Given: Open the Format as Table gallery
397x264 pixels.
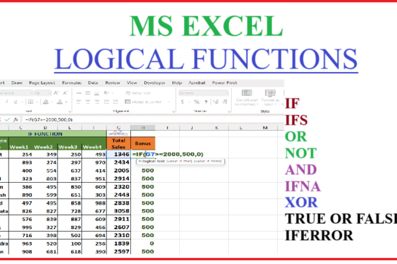Looking at the screenshot, I should (x=270, y=98).
